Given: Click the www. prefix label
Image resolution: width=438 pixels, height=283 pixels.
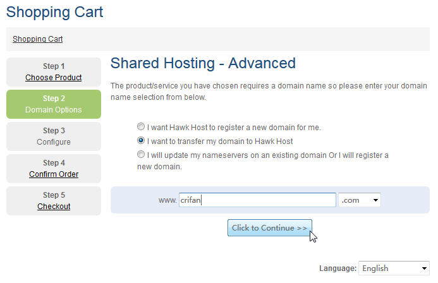Looking at the screenshot, I should [x=167, y=200].
